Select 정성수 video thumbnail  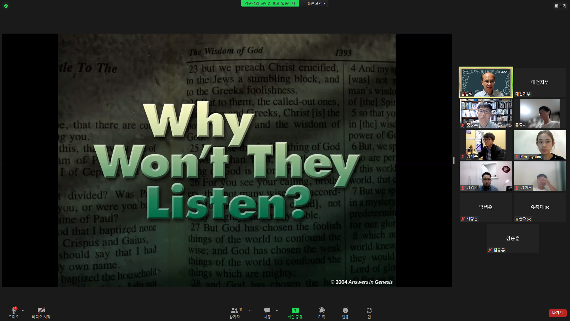pyautogui.click(x=486, y=114)
